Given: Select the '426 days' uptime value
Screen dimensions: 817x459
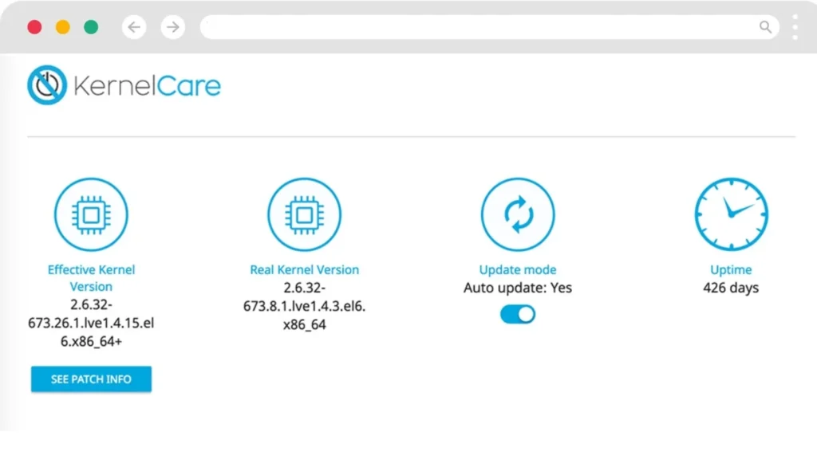Looking at the screenshot, I should click(x=731, y=288).
